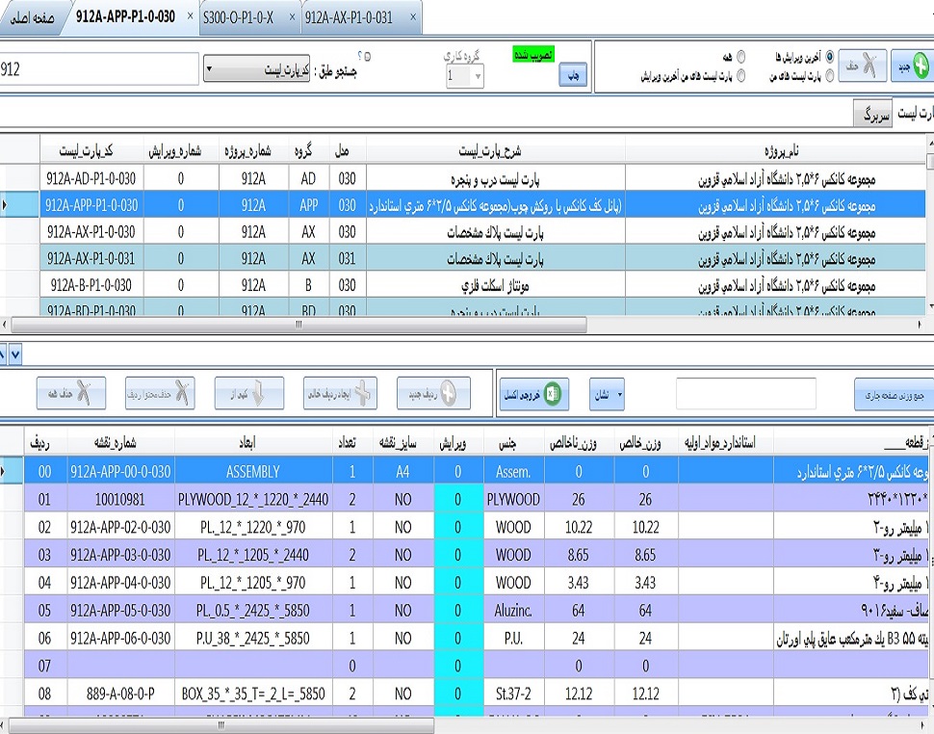
Task: Close the 912A-AX-P1-0-031 tab
Action: (x=413, y=17)
